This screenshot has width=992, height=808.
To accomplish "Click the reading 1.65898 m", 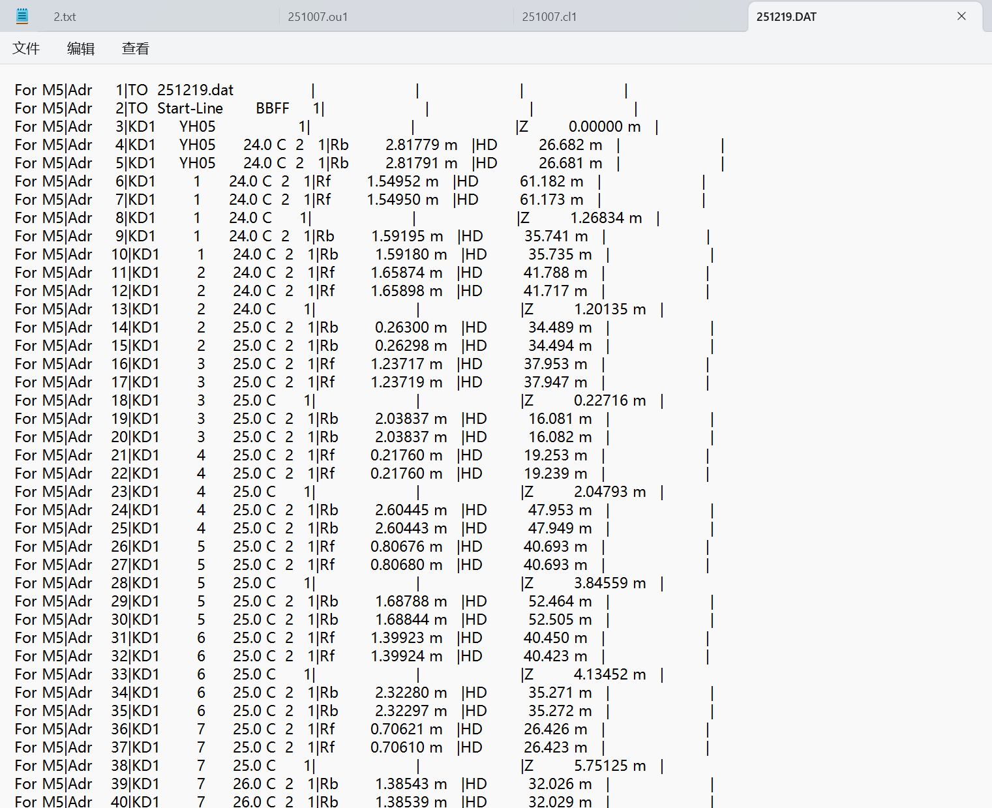I will [x=406, y=291].
